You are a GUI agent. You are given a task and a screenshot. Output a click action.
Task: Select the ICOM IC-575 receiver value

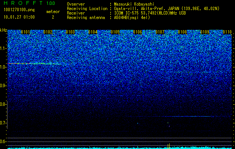click(x=150, y=13)
